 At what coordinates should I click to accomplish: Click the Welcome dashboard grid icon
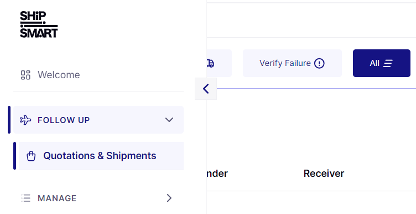pos(25,75)
